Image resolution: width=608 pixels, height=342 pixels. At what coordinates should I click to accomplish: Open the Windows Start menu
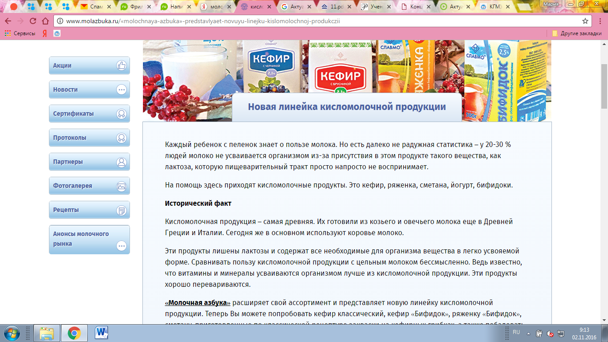coord(12,333)
